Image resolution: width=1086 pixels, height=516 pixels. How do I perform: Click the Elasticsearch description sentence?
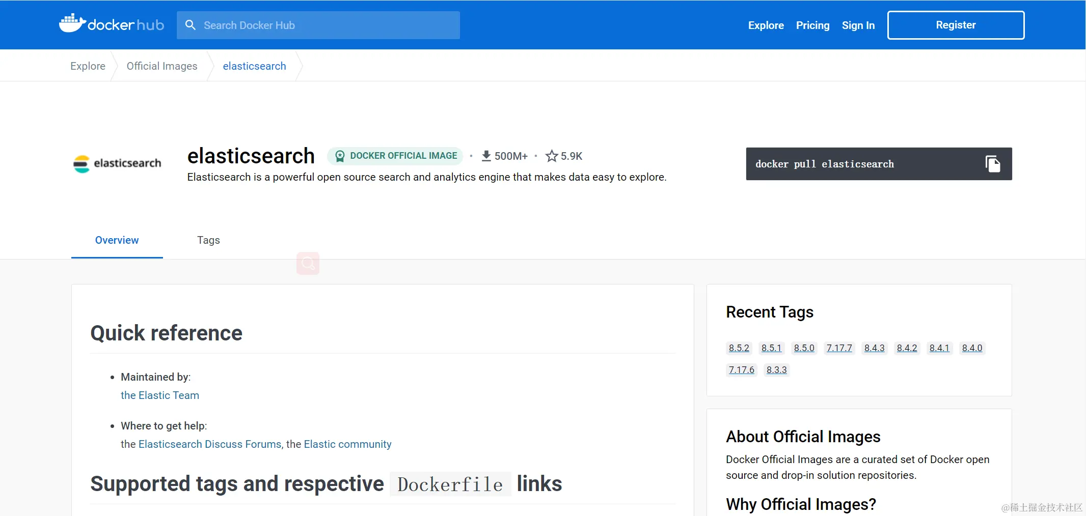[x=427, y=177]
